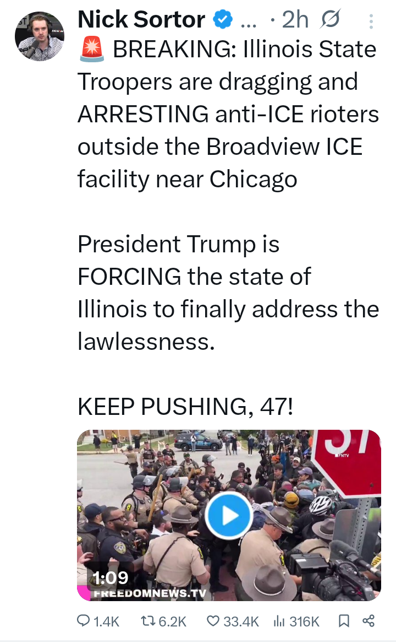This screenshot has width=396, height=643.
Task: Click the blue verified checkmark badge
Action: coord(222,20)
